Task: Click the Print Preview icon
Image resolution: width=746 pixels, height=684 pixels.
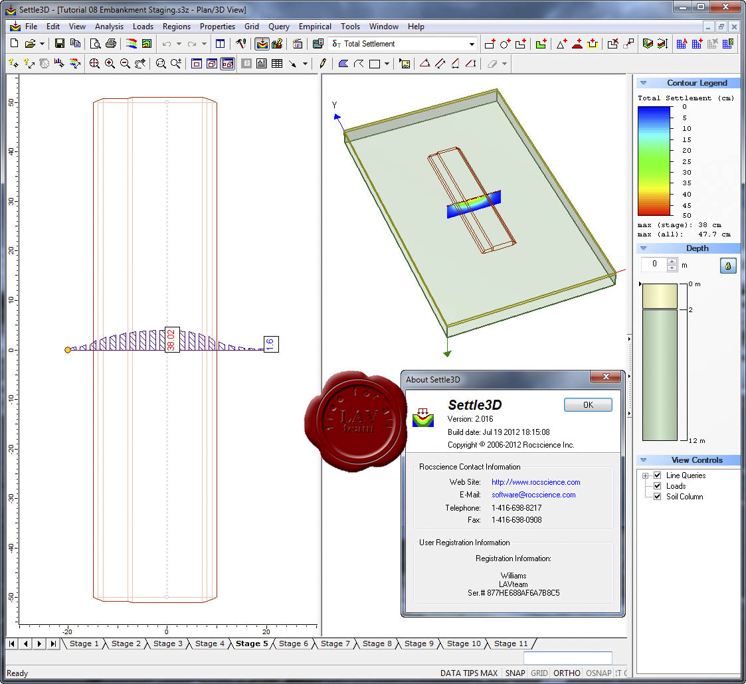Action: tap(95, 44)
